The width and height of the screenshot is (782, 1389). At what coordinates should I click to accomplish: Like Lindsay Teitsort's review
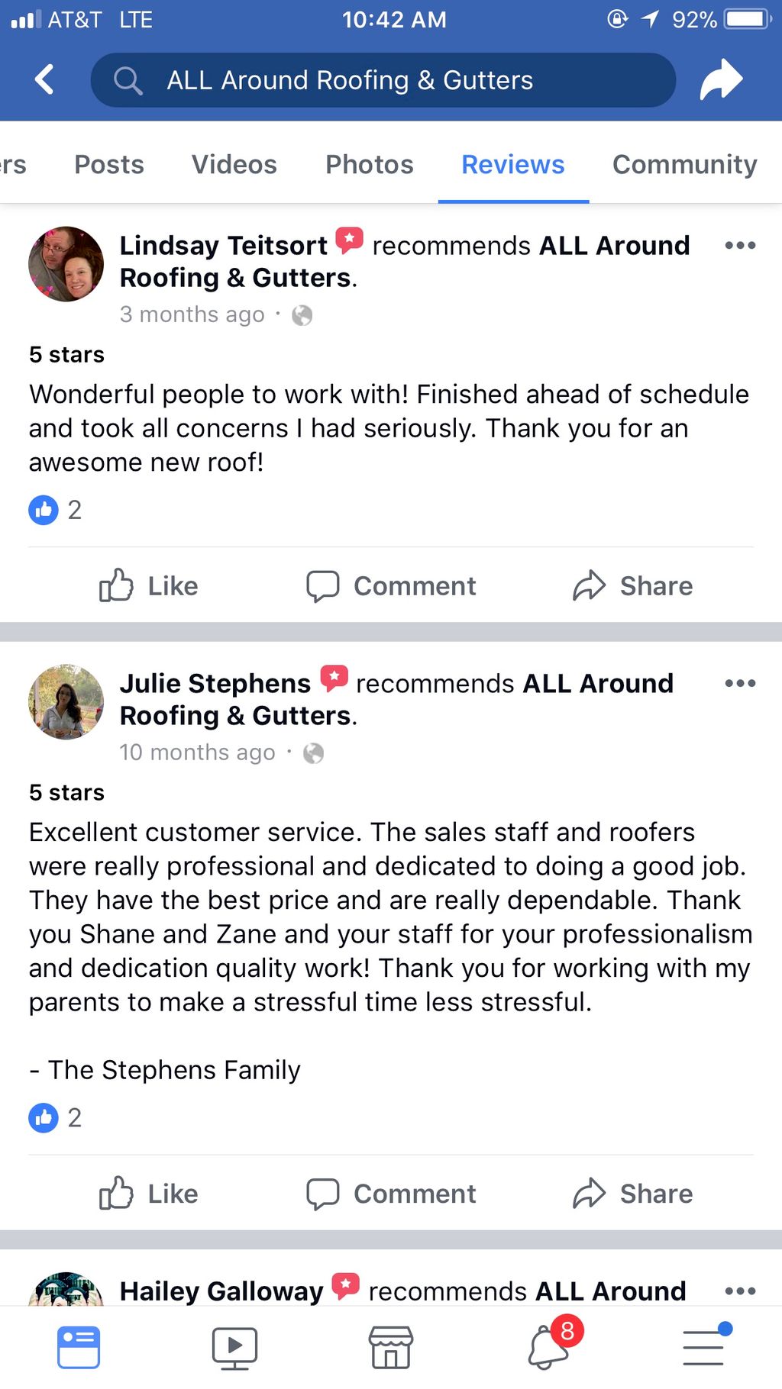point(150,586)
